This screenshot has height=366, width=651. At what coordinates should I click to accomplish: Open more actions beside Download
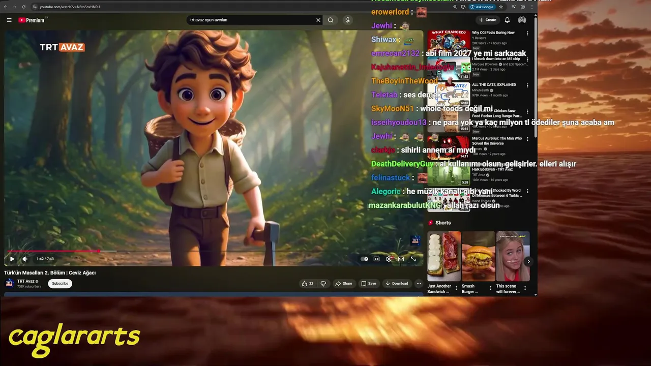pyautogui.click(x=419, y=284)
